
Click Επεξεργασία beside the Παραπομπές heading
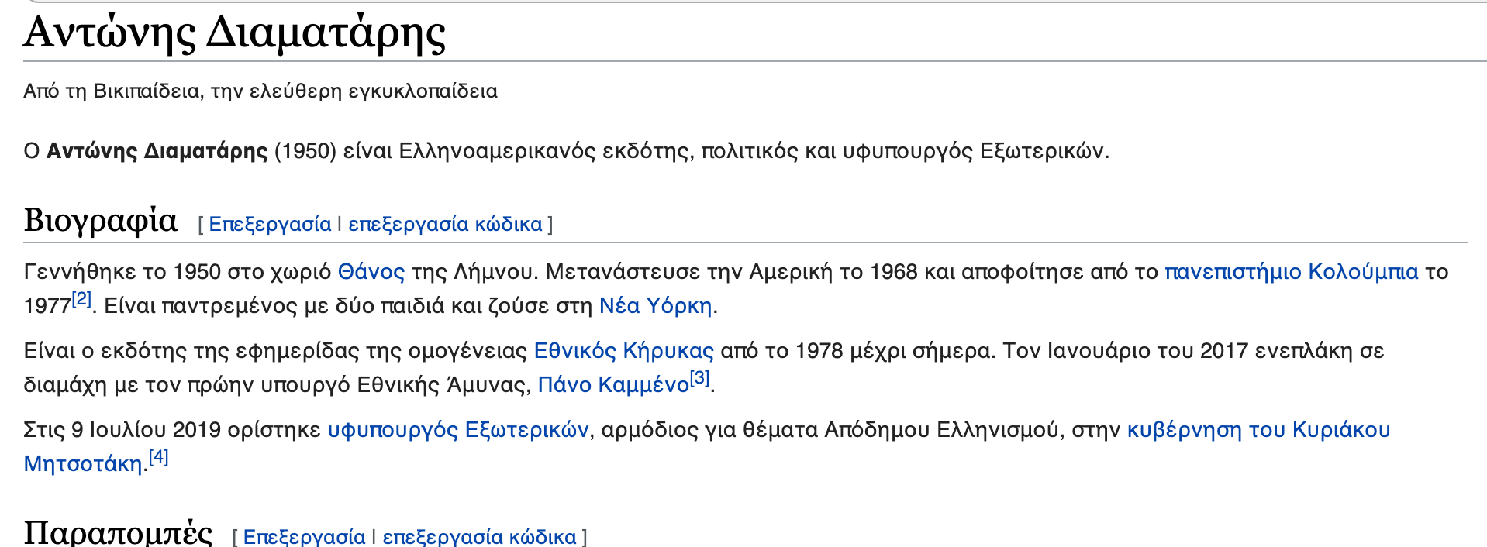tap(304, 536)
